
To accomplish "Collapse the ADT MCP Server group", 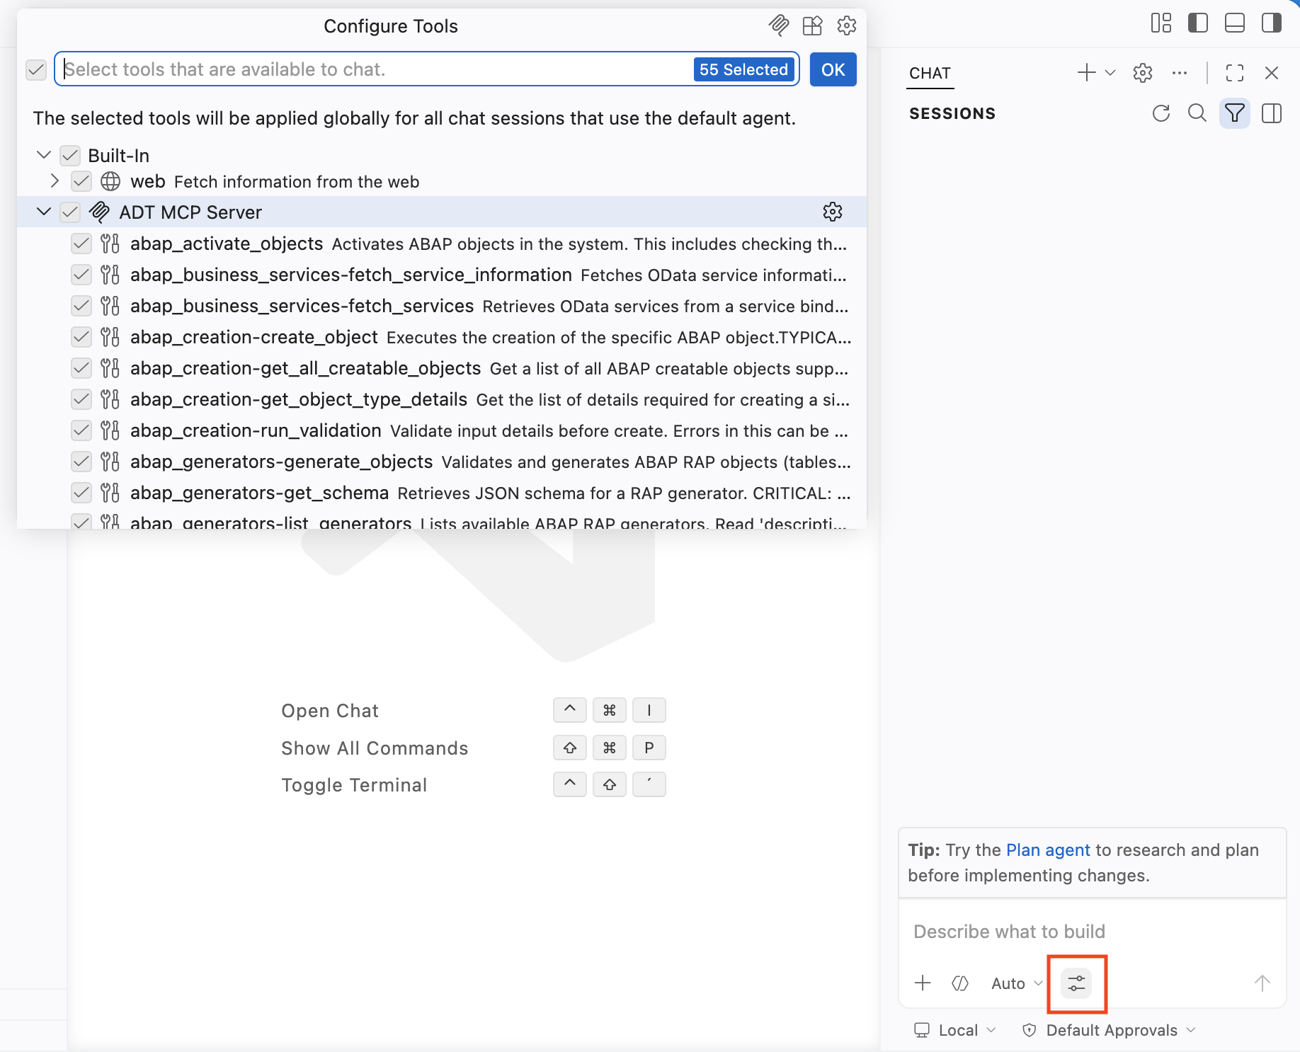I will (x=44, y=212).
